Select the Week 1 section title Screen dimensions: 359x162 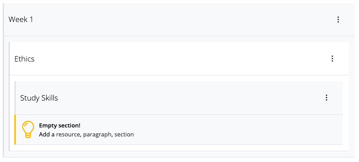pos(21,19)
